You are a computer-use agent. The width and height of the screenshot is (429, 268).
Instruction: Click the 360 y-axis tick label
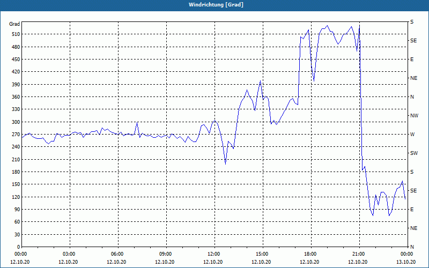point(16,97)
